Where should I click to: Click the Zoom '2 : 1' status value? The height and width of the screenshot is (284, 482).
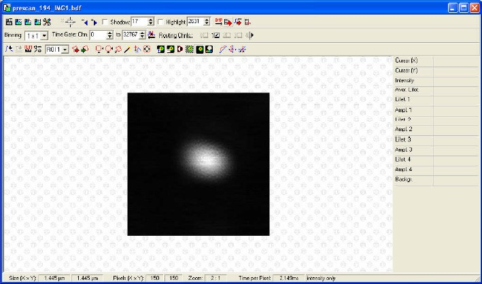tap(216, 278)
